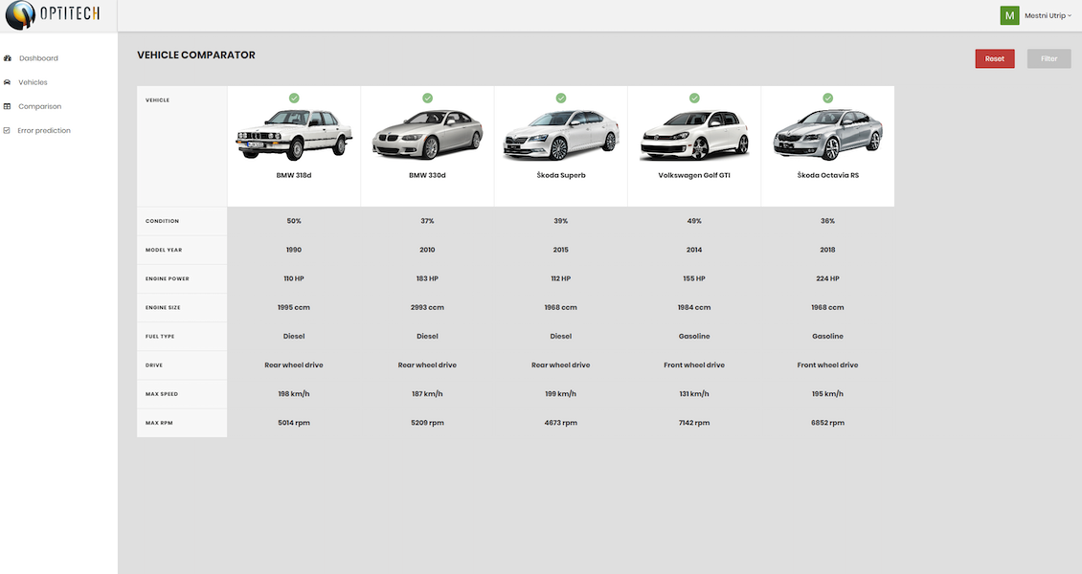Uncheck the Škoda Octavia RS green checkmark
1082x574 pixels.
[x=828, y=98]
